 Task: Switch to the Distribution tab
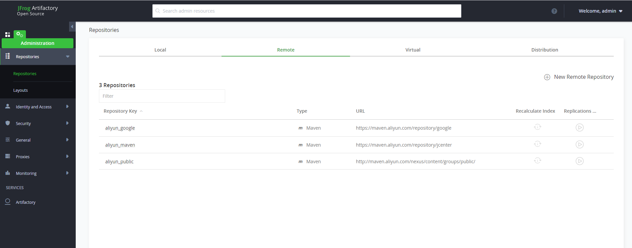[x=545, y=50]
